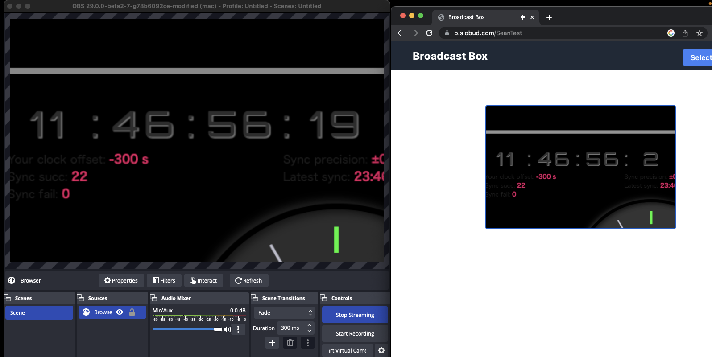Select Scene in Scenes list

pos(39,312)
